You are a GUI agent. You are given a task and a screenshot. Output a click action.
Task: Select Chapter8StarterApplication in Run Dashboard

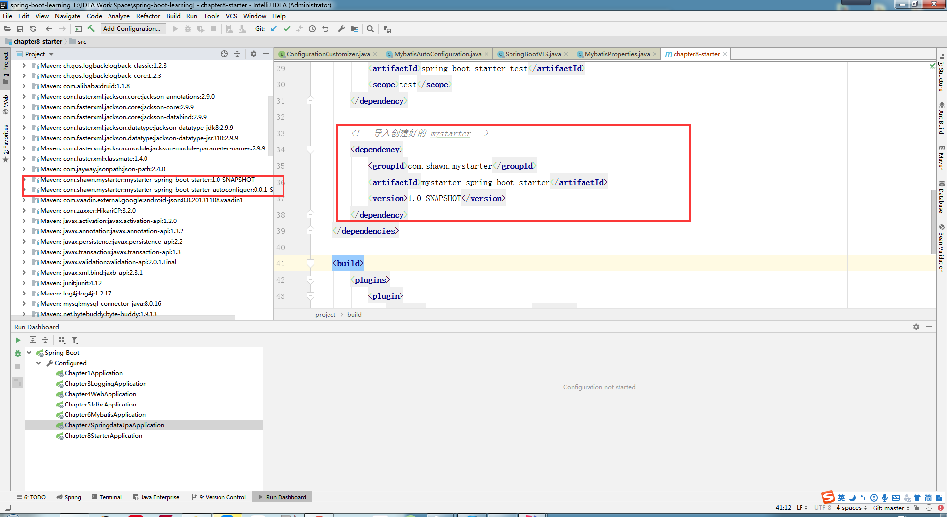coord(103,436)
